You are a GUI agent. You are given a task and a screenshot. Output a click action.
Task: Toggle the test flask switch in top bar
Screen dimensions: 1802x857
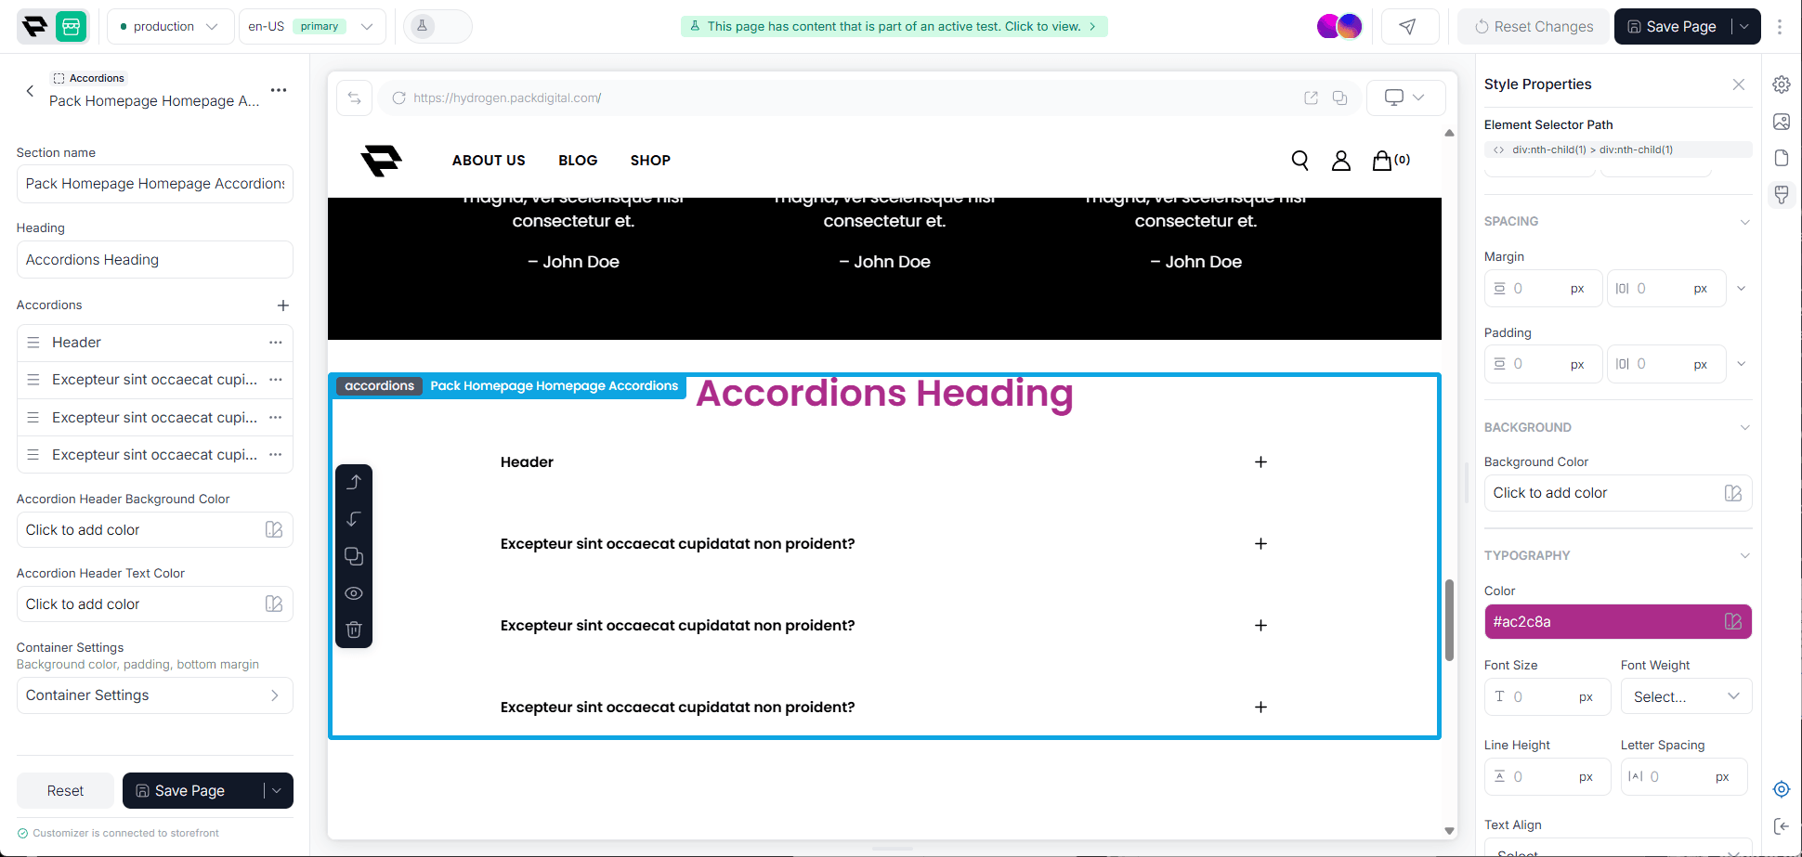(x=437, y=27)
